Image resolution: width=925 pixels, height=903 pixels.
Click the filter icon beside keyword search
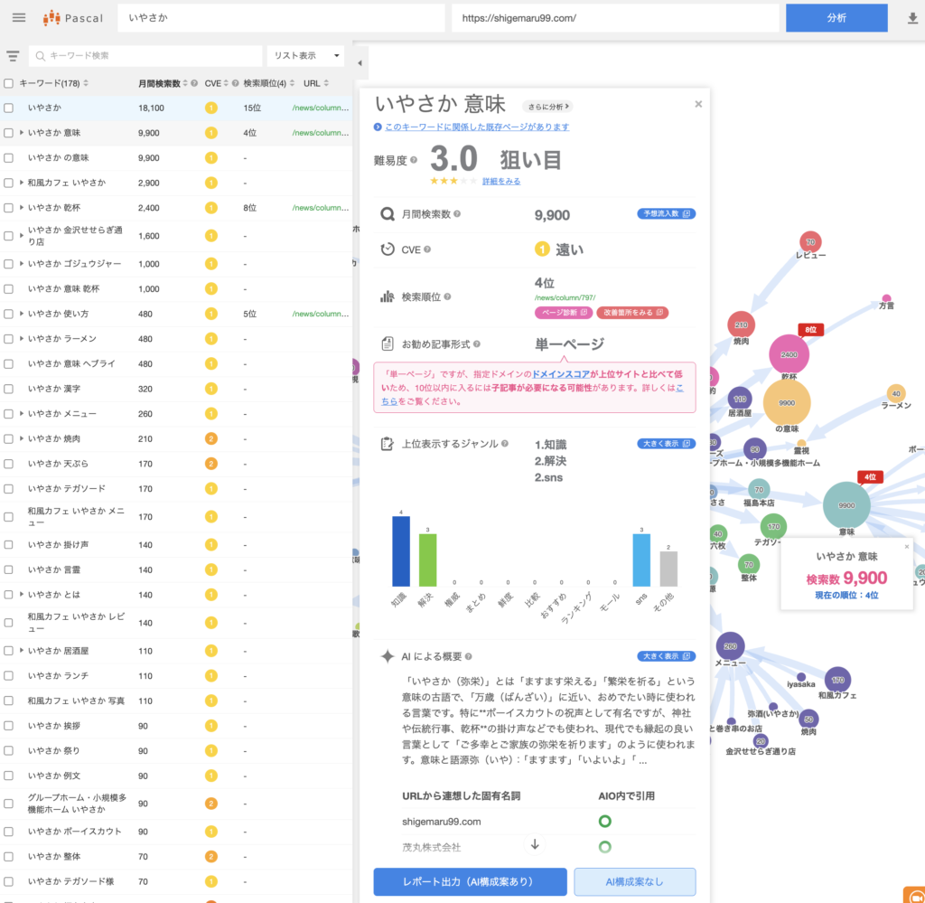tap(13, 56)
